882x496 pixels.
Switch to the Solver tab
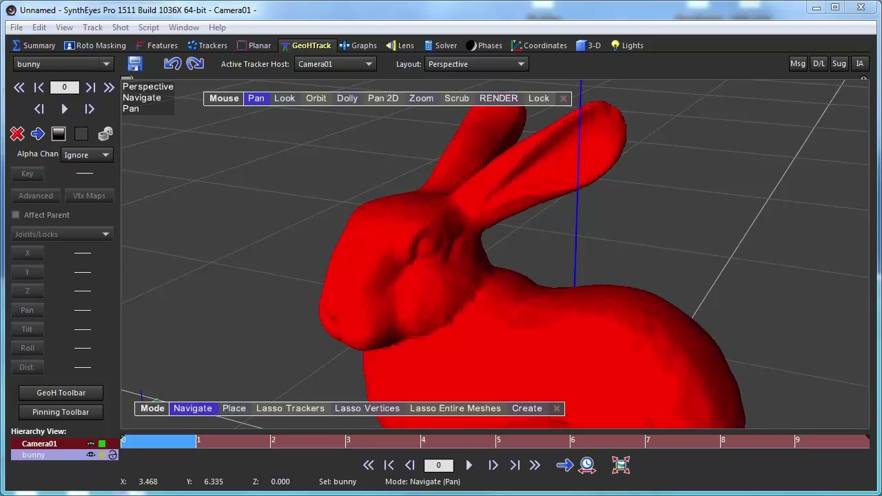coord(440,45)
